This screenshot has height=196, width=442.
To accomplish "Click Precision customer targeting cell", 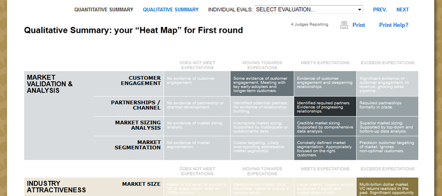I will 387,148.
